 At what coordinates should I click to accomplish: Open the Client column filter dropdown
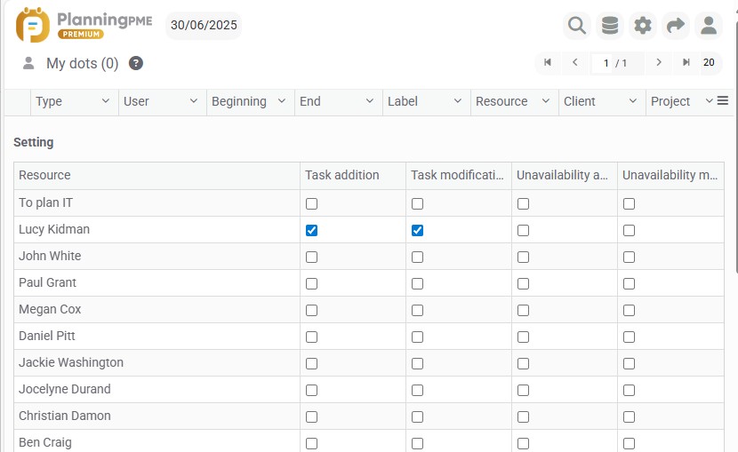coord(633,100)
